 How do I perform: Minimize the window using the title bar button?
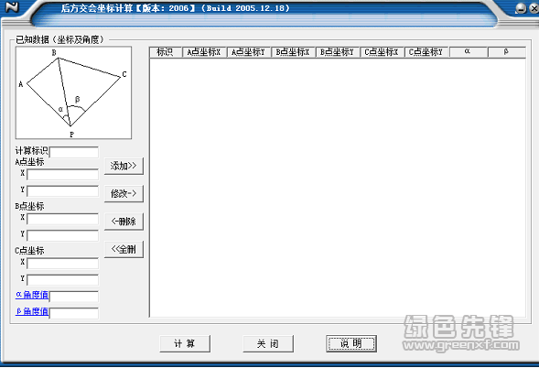point(521,8)
